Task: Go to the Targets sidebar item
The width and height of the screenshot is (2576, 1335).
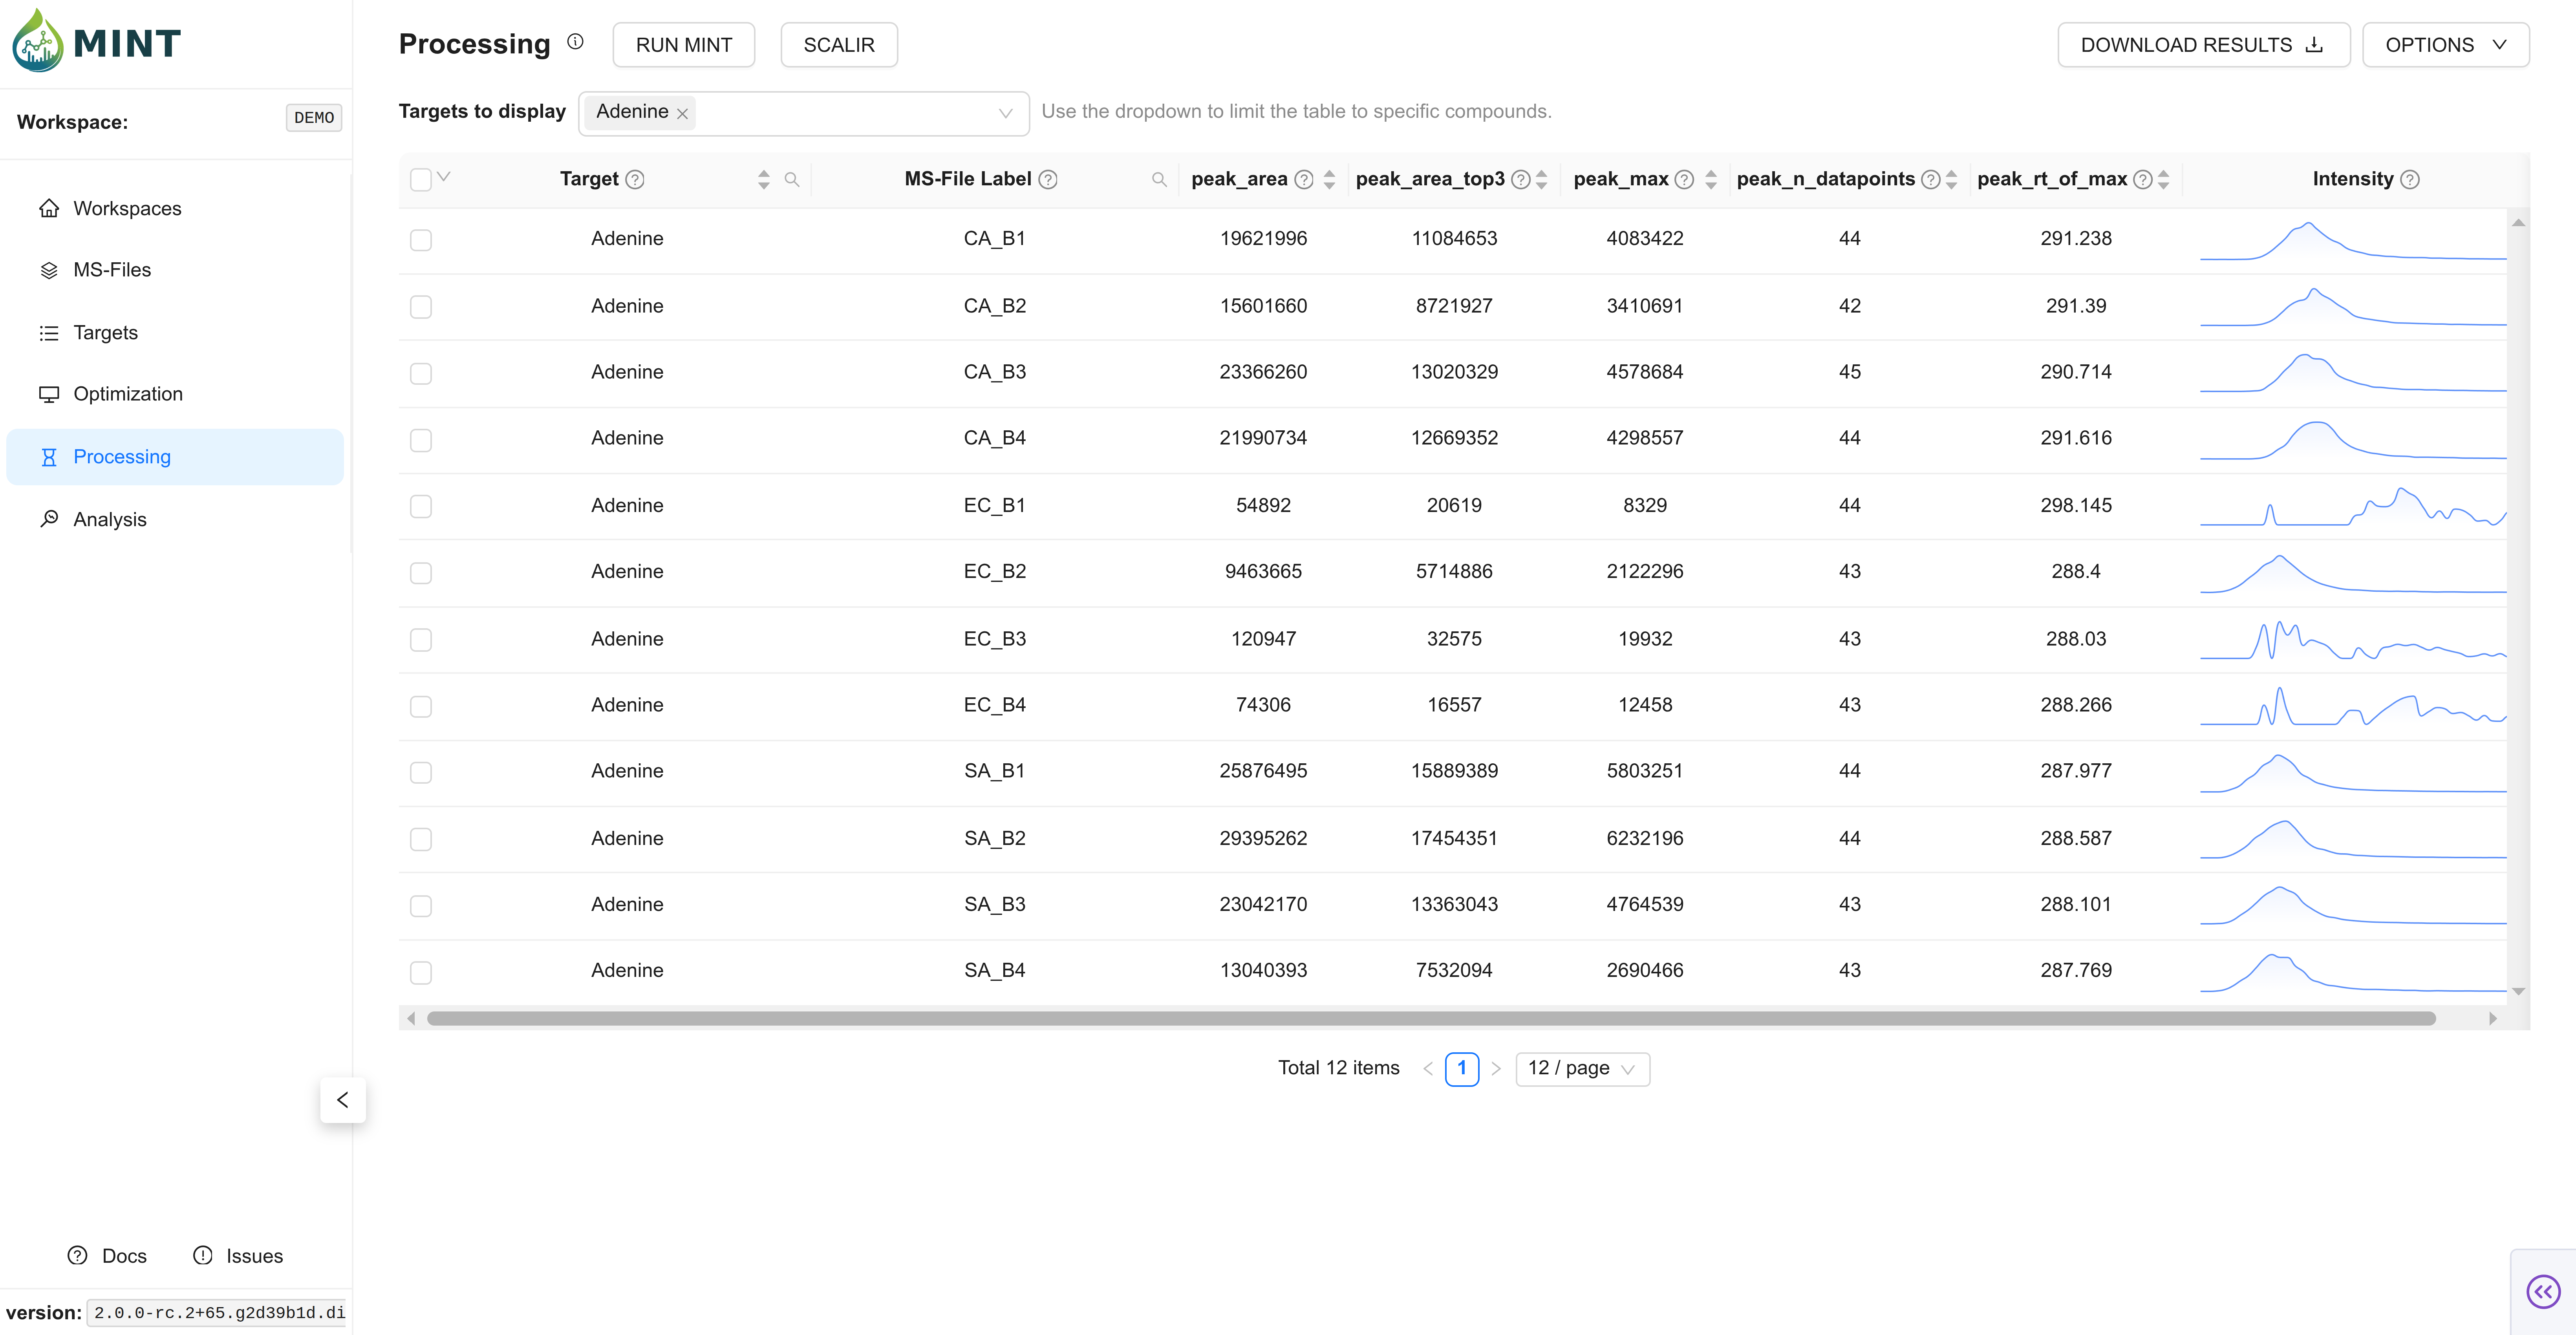Action: coord(105,333)
